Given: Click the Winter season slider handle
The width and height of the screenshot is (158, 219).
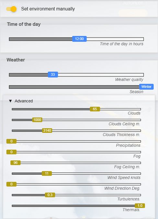Looking at the screenshot, I should [146, 87].
